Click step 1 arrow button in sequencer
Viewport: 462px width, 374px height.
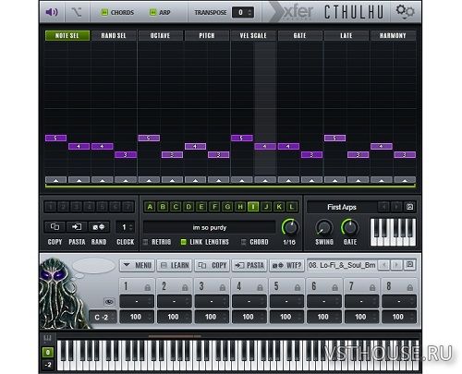click(x=55, y=180)
